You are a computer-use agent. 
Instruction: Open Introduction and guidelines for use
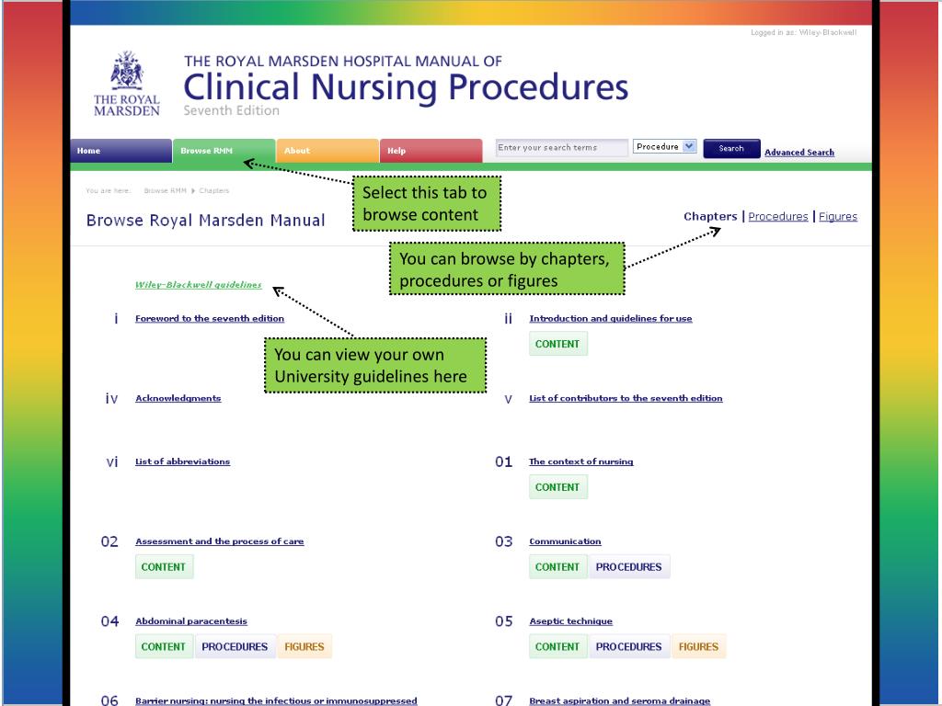[611, 318]
